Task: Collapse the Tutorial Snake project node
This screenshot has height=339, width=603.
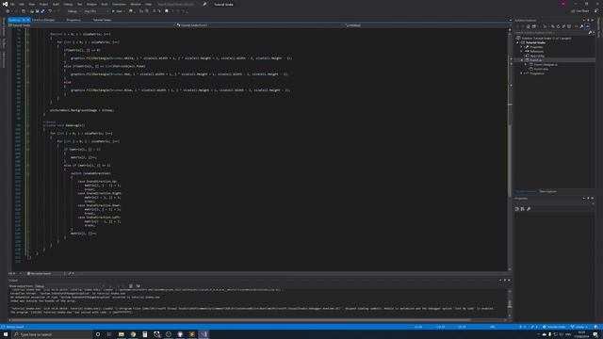Action: [x=518, y=42]
